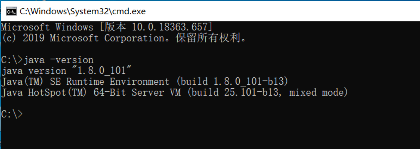
Task: Click the typed 'java -version' command
Action: pos(58,60)
